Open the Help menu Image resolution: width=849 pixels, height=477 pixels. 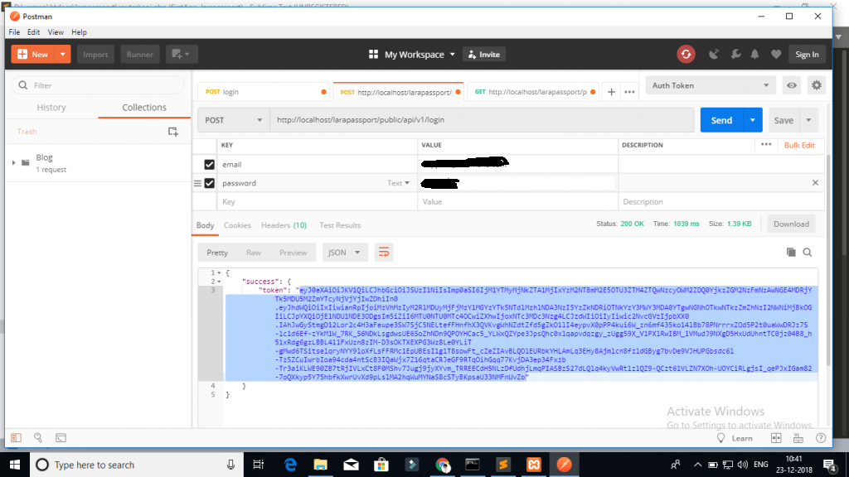click(79, 32)
